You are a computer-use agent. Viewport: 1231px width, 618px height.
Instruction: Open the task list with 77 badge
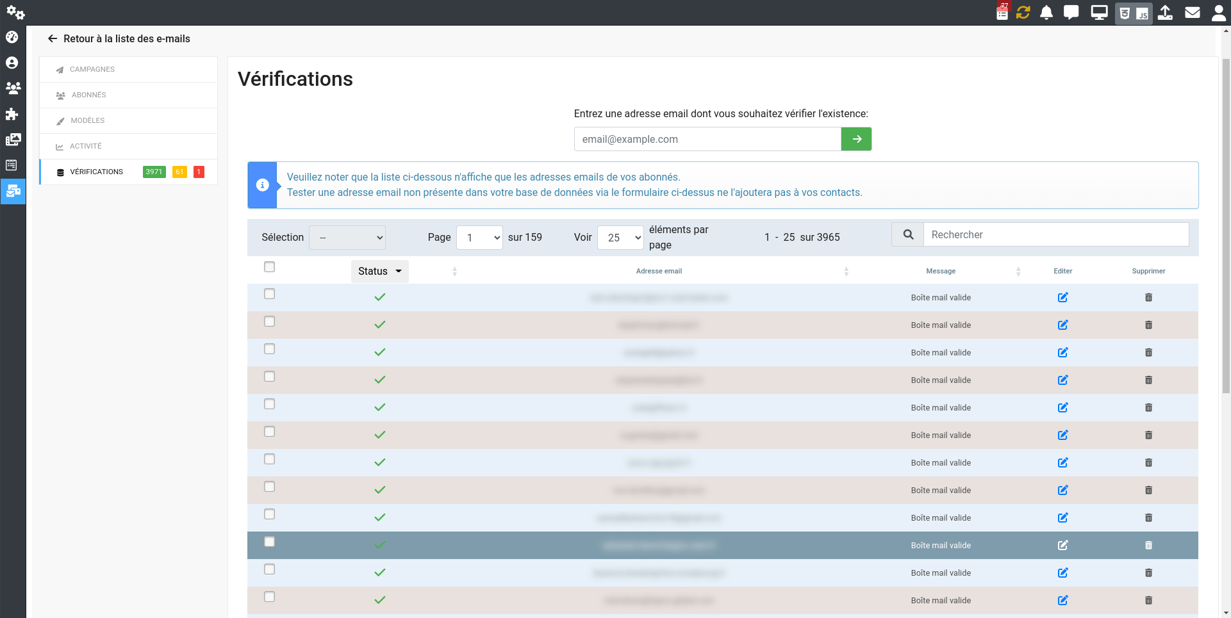coord(1002,12)
